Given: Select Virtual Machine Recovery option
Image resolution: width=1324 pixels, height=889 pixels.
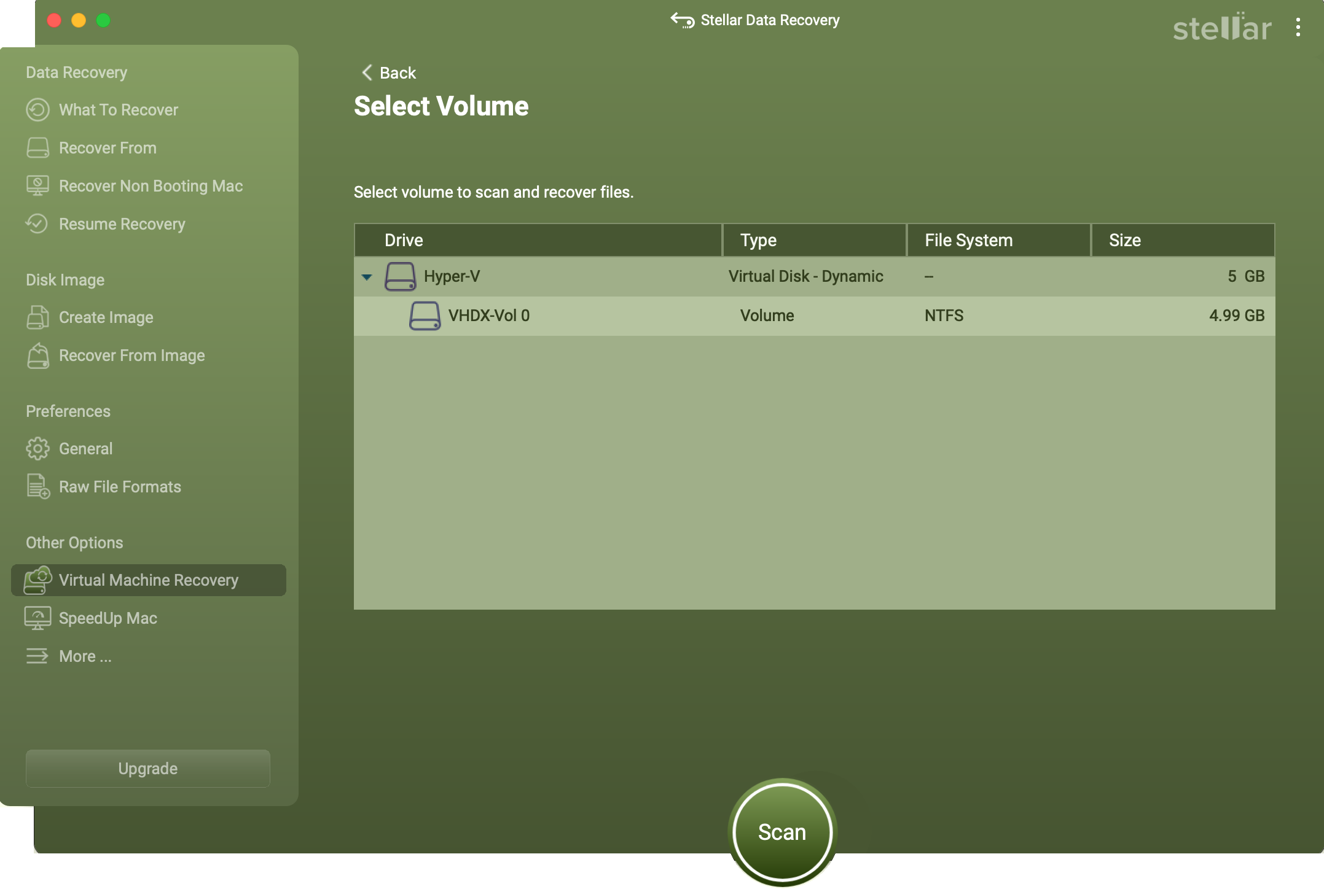Looking at the screenshot, I should point(149,580).
